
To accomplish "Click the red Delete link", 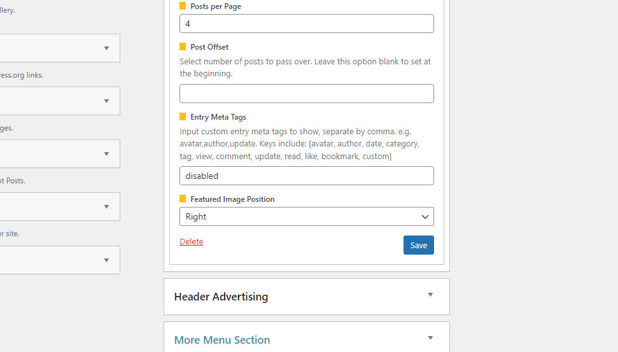I will coord(192,242).
